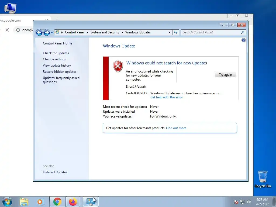Refresh the Windows Update page
The width and height of the screenshot is (276, 207).
176,32
